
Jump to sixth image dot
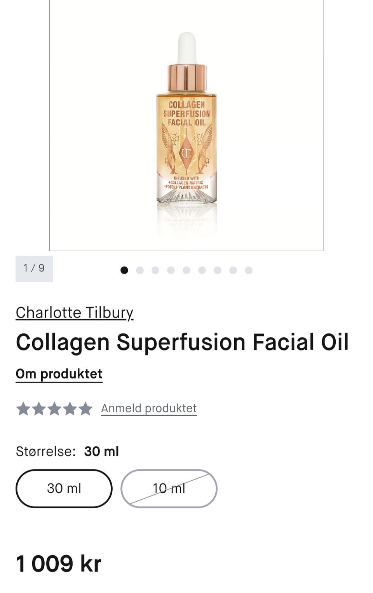(202, 270)
